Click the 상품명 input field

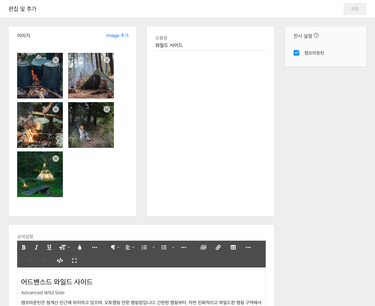coord(210,45)
